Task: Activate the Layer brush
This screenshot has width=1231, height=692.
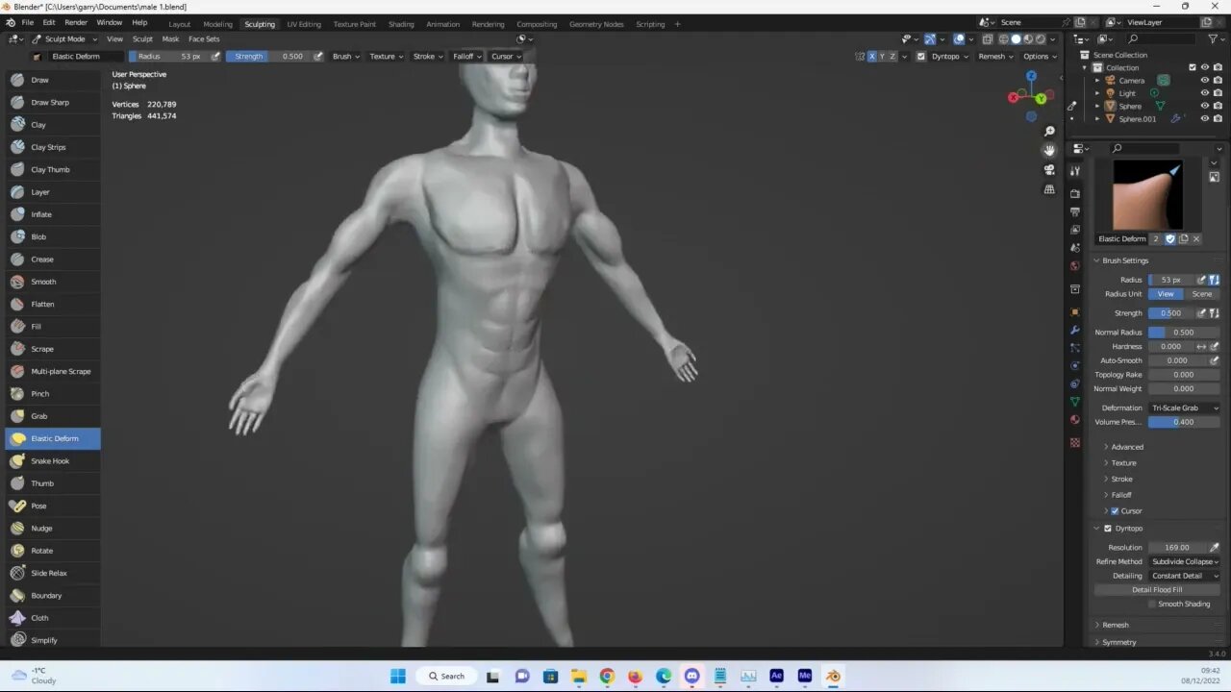Action: click(53, 192)
